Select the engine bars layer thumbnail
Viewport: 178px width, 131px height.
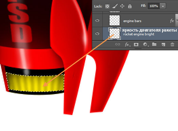(115, 20)
